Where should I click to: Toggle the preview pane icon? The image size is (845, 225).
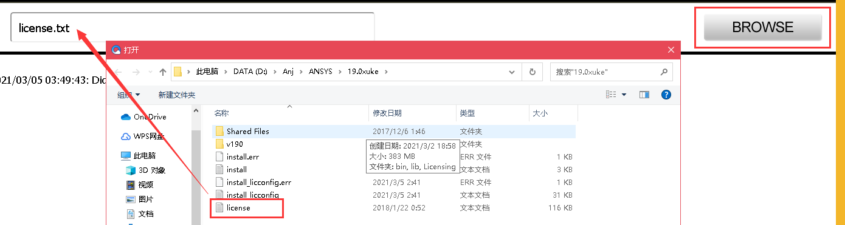pos(644,95)
